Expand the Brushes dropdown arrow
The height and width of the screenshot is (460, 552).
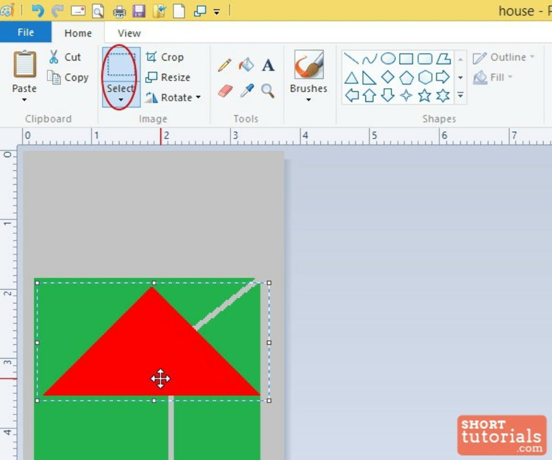click(x=309, y=100)
